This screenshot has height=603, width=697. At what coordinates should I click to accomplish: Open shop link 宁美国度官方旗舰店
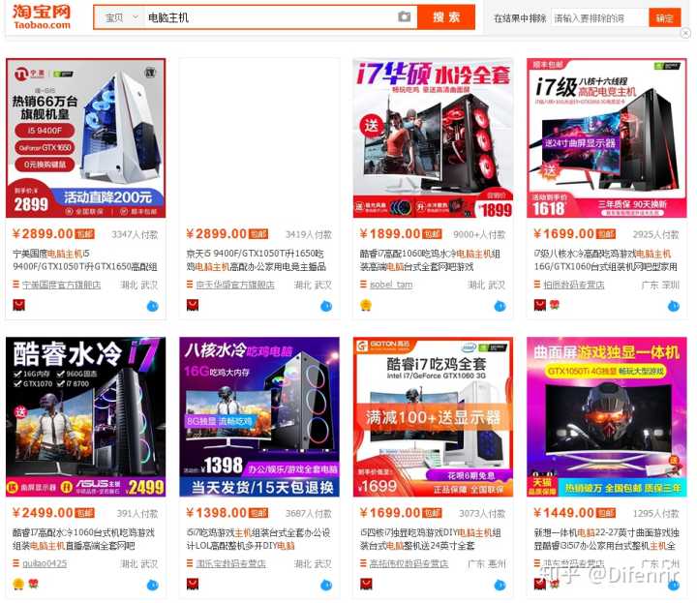pyautogui.click(x=61, y=285)
